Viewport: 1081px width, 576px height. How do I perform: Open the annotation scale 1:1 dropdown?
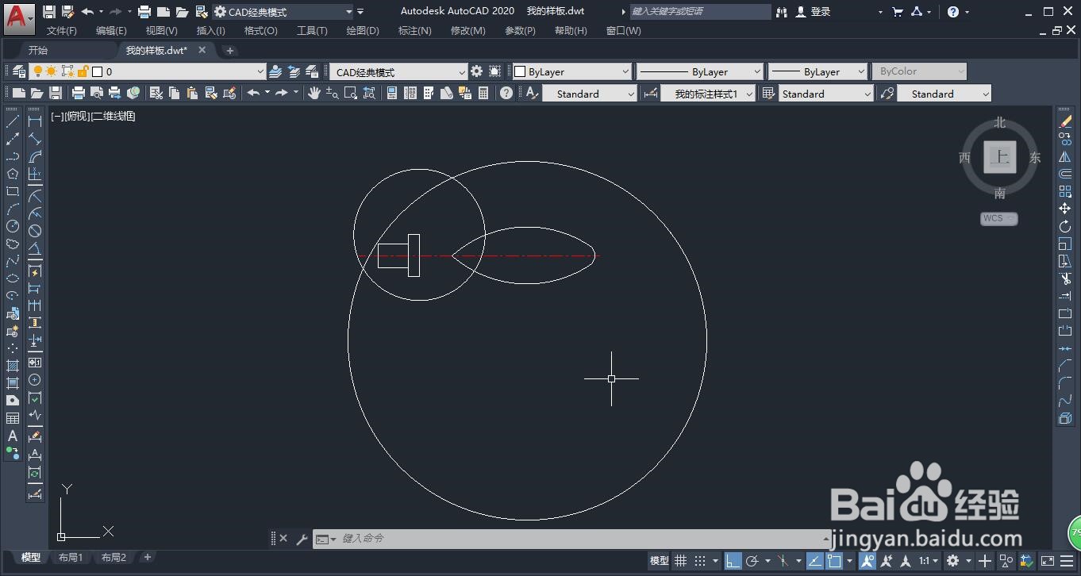(929, 561)
